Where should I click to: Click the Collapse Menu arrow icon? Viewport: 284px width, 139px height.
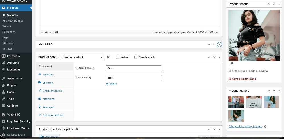(x=3, y=135)
